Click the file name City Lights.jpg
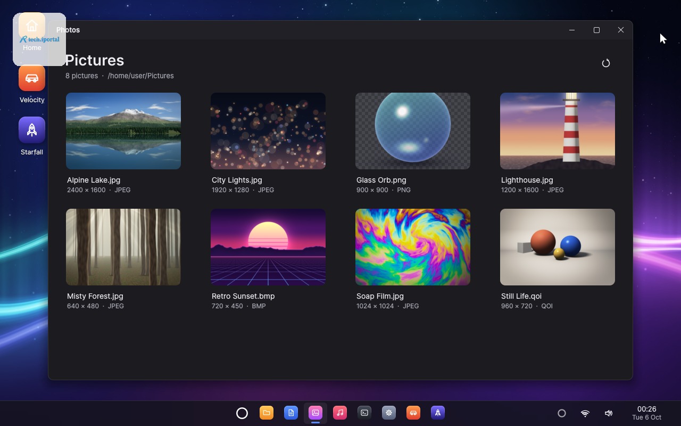 237,180
